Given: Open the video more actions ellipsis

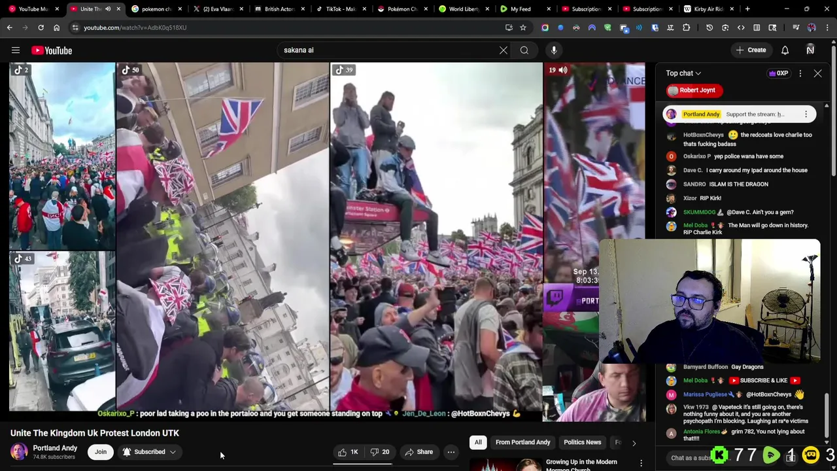Looking at the screenshot, I should coord(451,452).
